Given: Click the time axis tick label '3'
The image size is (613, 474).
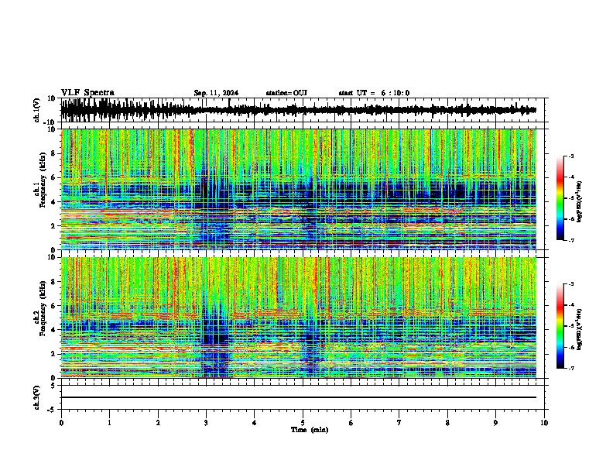Looking at the screenshot, I should tap(206, 423).
